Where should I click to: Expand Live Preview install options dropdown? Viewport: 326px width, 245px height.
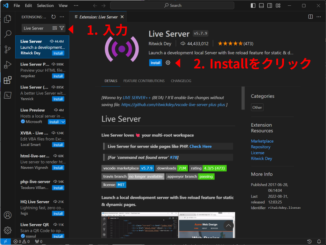(63, 122)
